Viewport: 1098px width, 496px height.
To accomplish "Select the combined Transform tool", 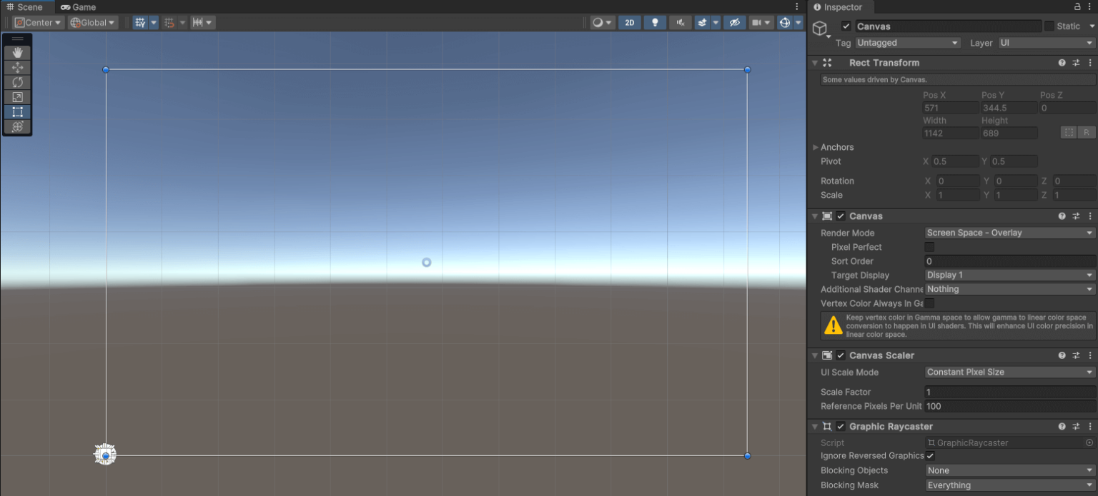I will pos(18,126).
